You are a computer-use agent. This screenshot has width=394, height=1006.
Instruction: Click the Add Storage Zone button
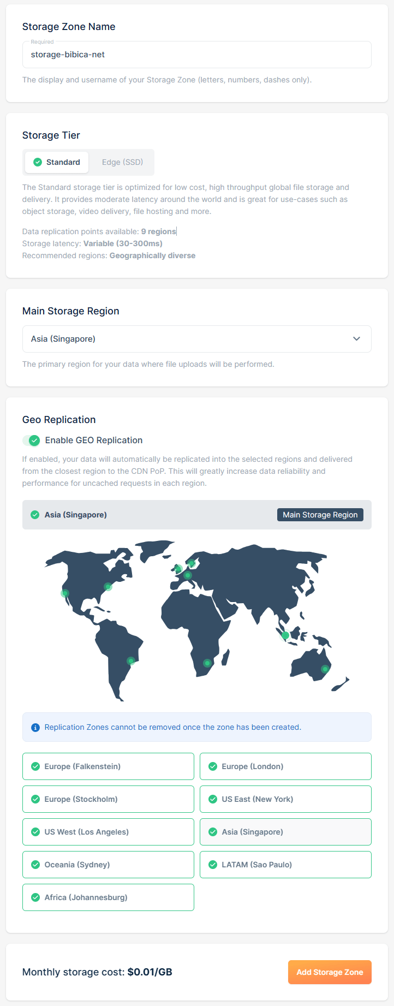(330, 972)
